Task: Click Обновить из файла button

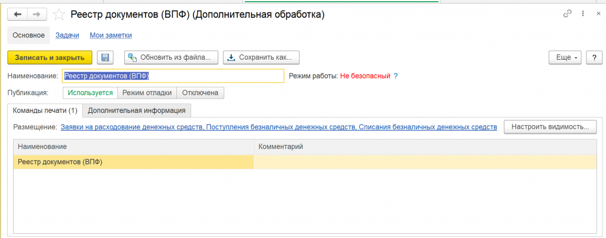Action: coord(171,57)
